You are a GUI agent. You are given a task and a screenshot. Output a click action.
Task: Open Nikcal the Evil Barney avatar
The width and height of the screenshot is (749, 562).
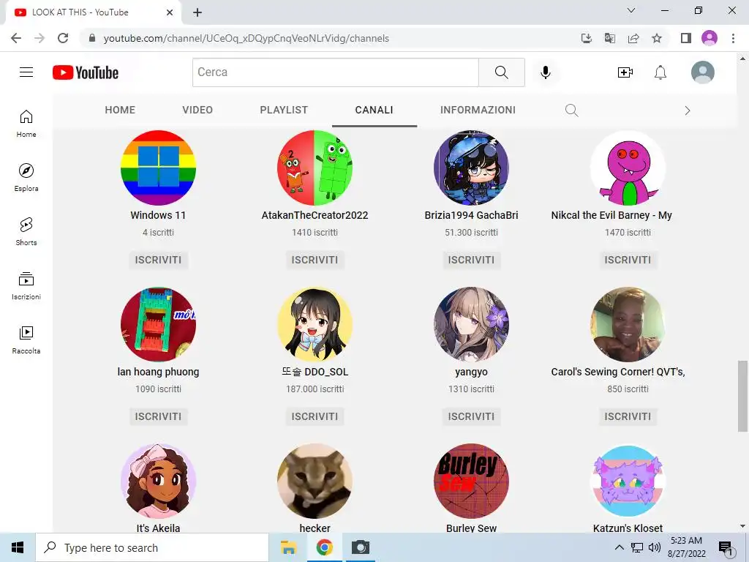tap(628, 168)
